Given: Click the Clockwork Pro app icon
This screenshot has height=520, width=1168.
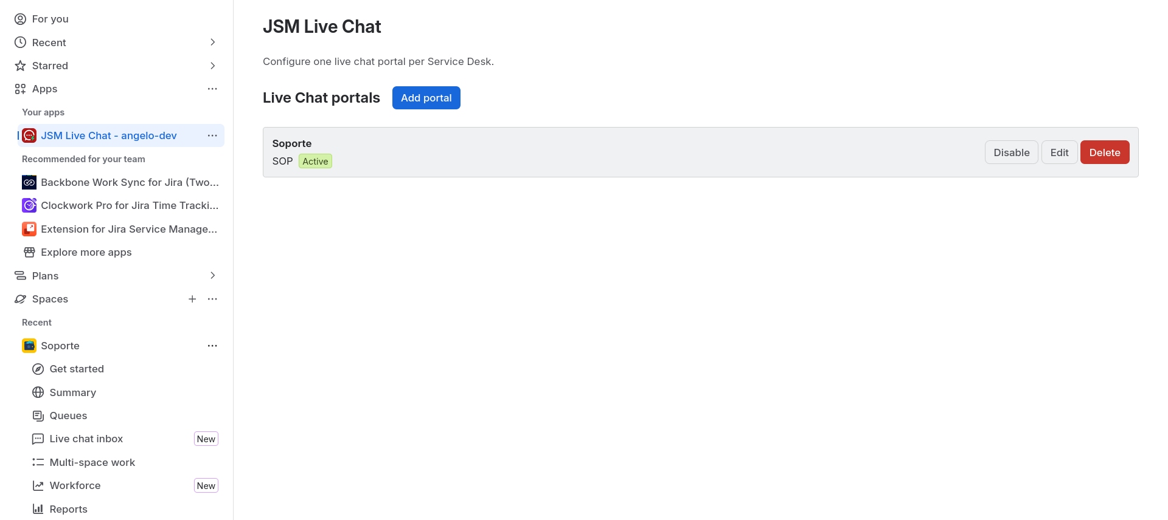Looking at the screenshot, I should [29, 205].
